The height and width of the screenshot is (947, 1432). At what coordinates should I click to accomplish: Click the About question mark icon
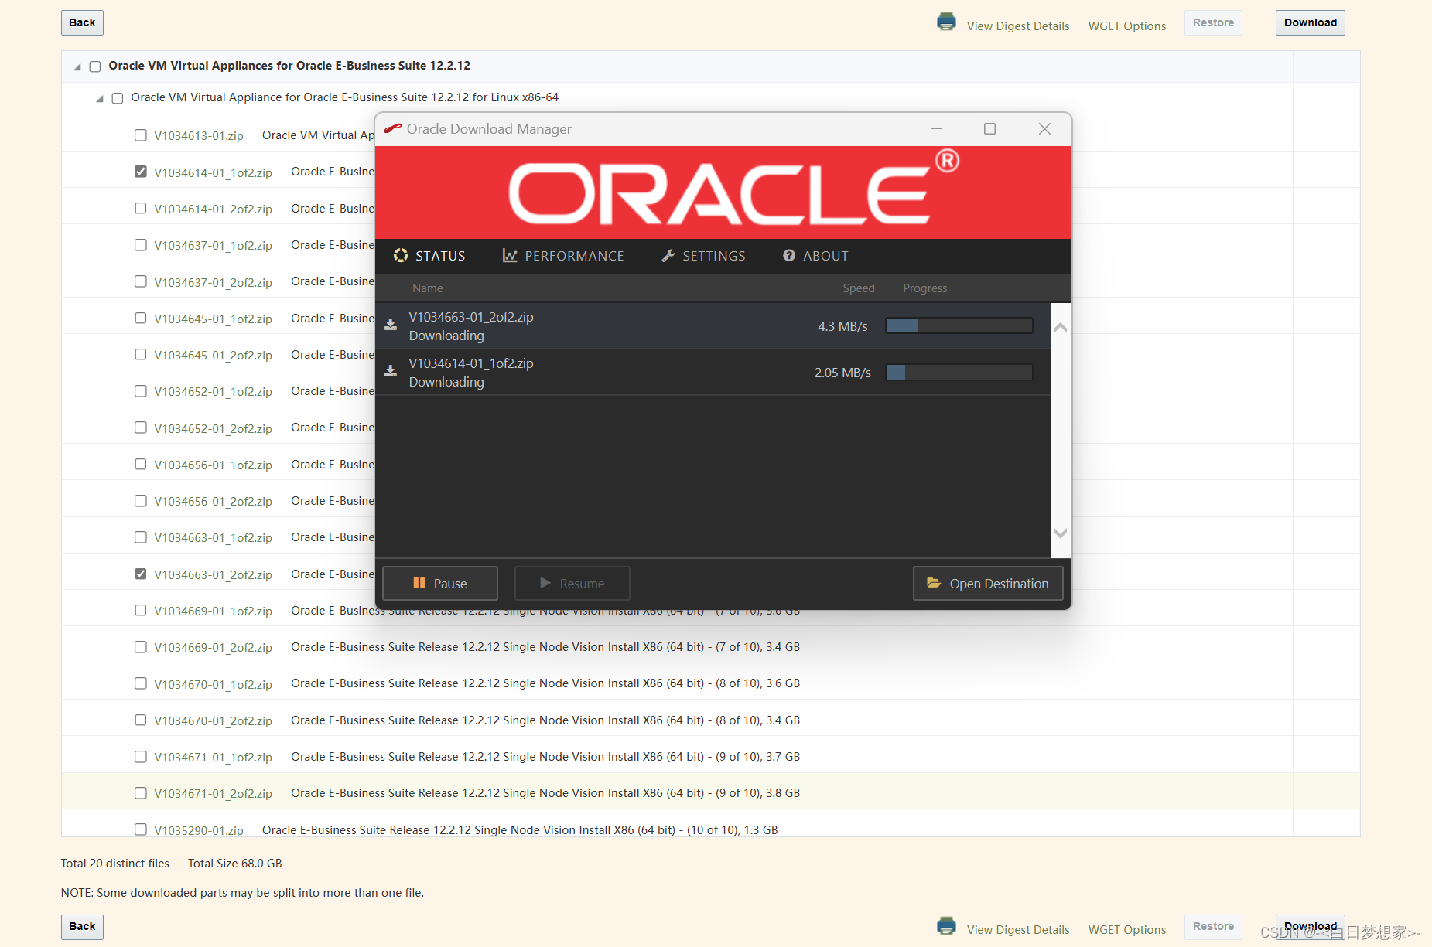[788, 255]
